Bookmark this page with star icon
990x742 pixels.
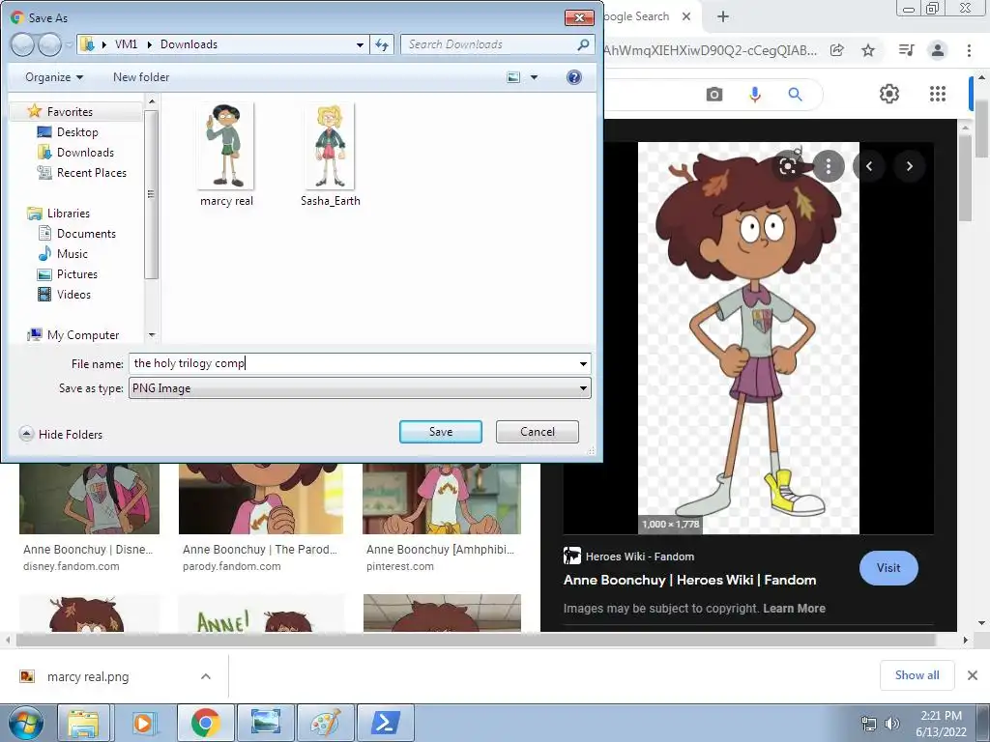pyautogui.click(x=869, y=50)
